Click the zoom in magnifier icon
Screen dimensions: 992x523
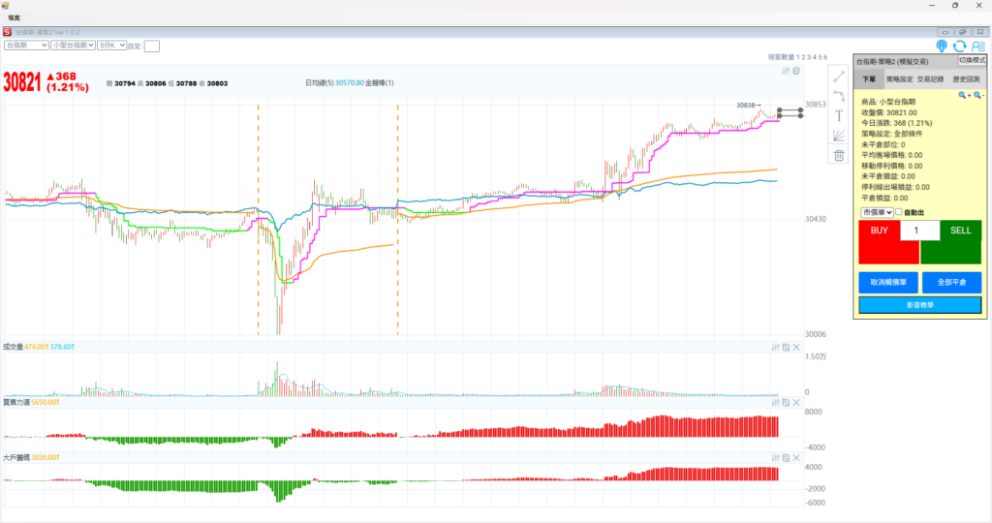(x=964, y=95)
